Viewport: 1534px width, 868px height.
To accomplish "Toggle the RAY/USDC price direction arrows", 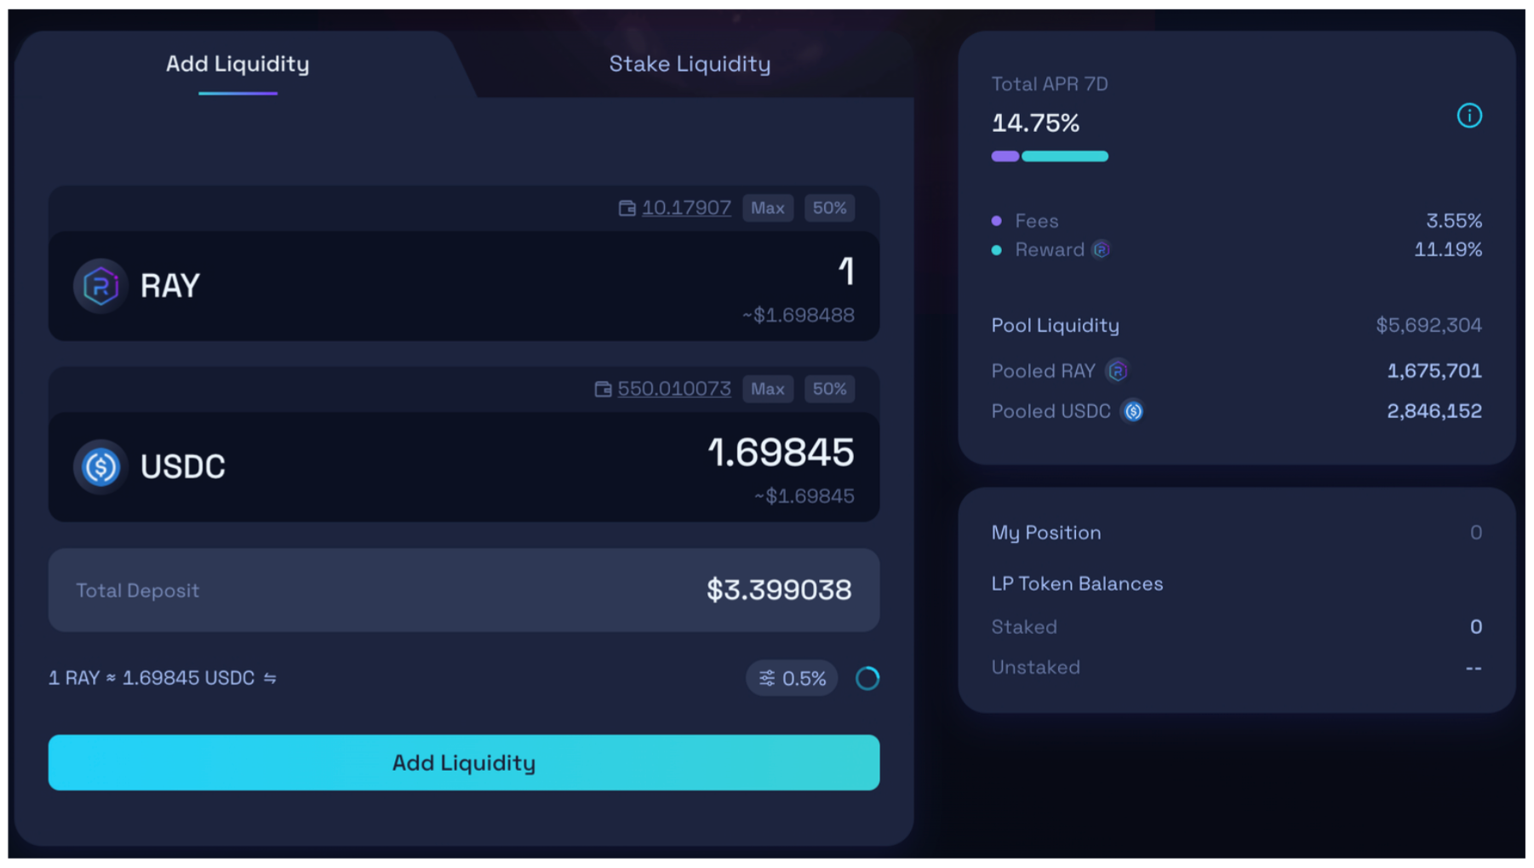I will click(x=270, y=678).
